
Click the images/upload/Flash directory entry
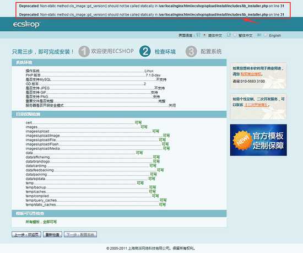point(42,144)
